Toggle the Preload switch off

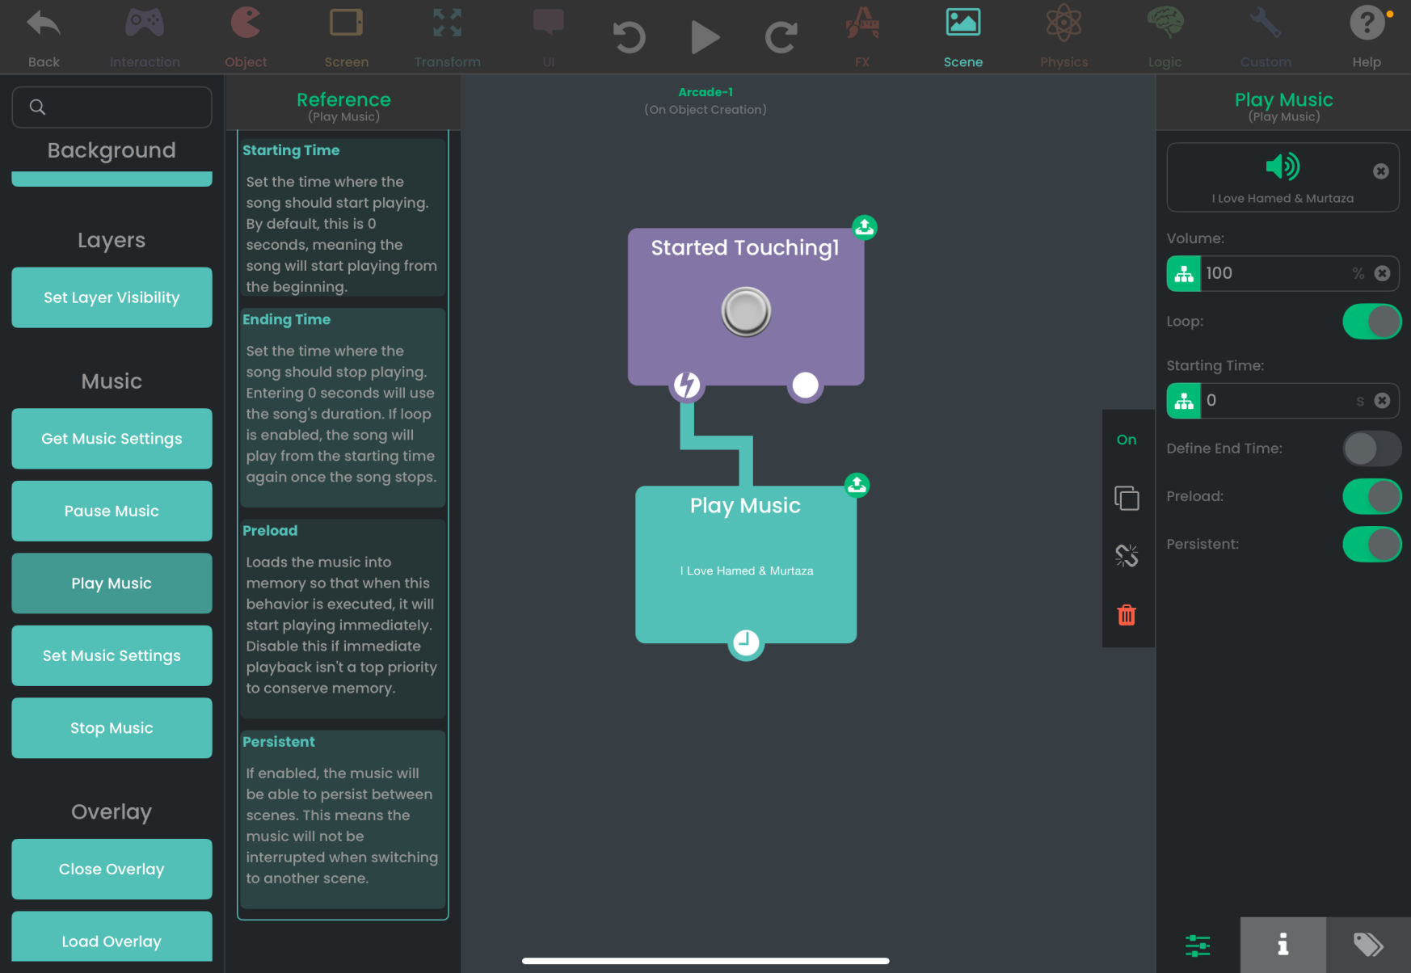[1371, 496]
